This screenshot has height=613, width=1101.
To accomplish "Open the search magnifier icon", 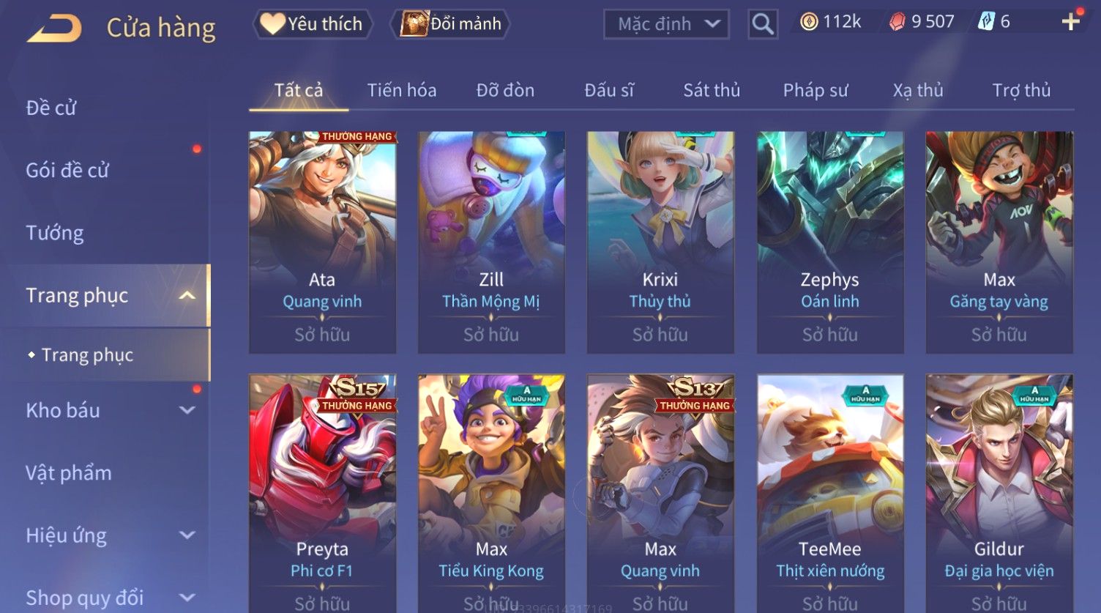I will tap(763, 24).
